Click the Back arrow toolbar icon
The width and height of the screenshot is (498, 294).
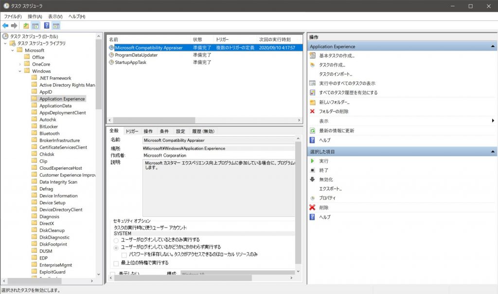coord(5,26)
